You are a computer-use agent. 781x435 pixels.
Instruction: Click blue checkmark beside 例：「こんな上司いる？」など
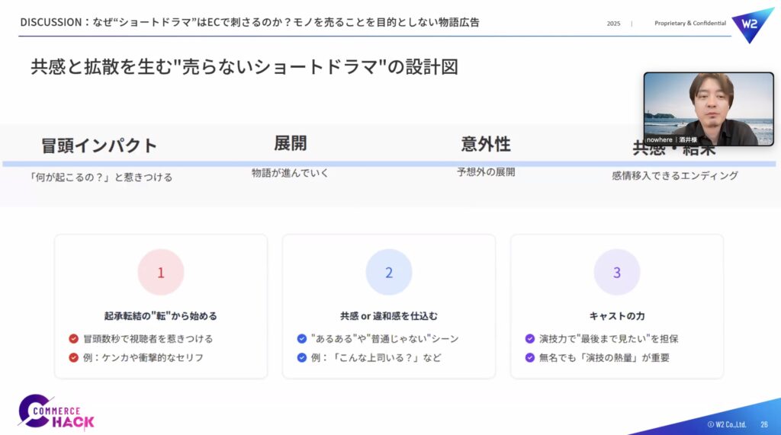[302, 357]
